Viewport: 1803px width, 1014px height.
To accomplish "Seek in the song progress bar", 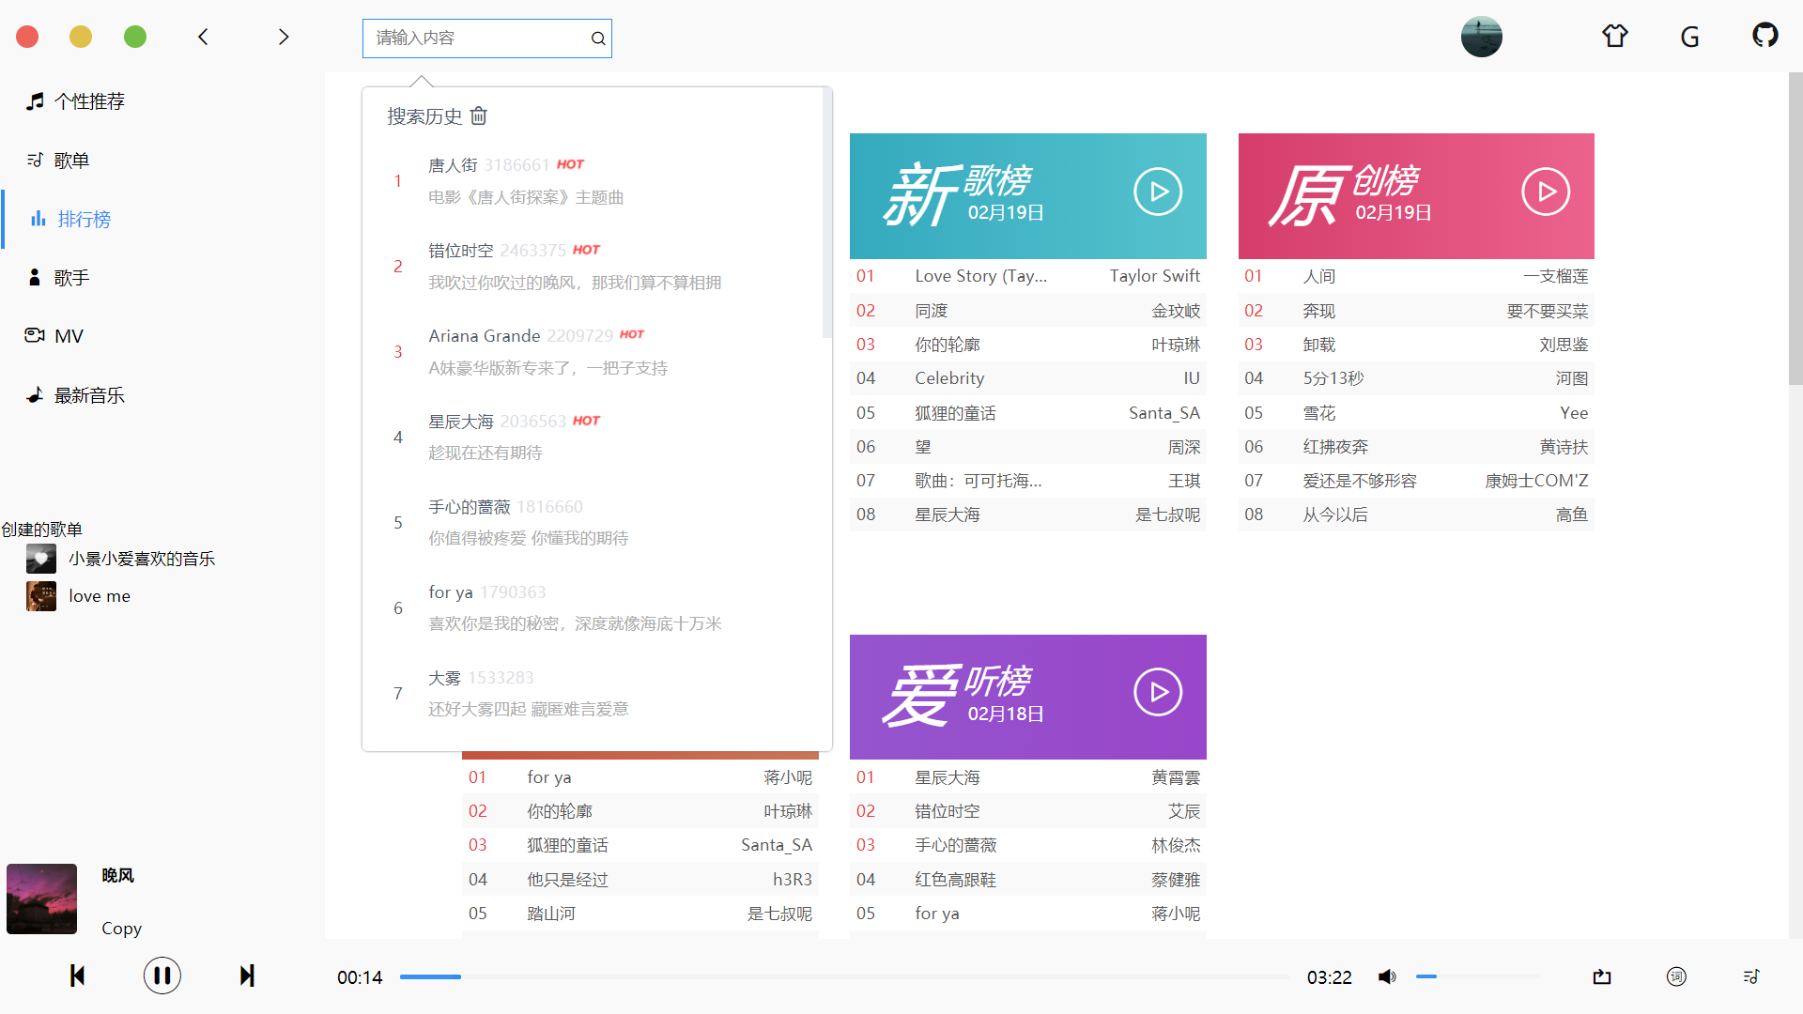I will point(844,977).
